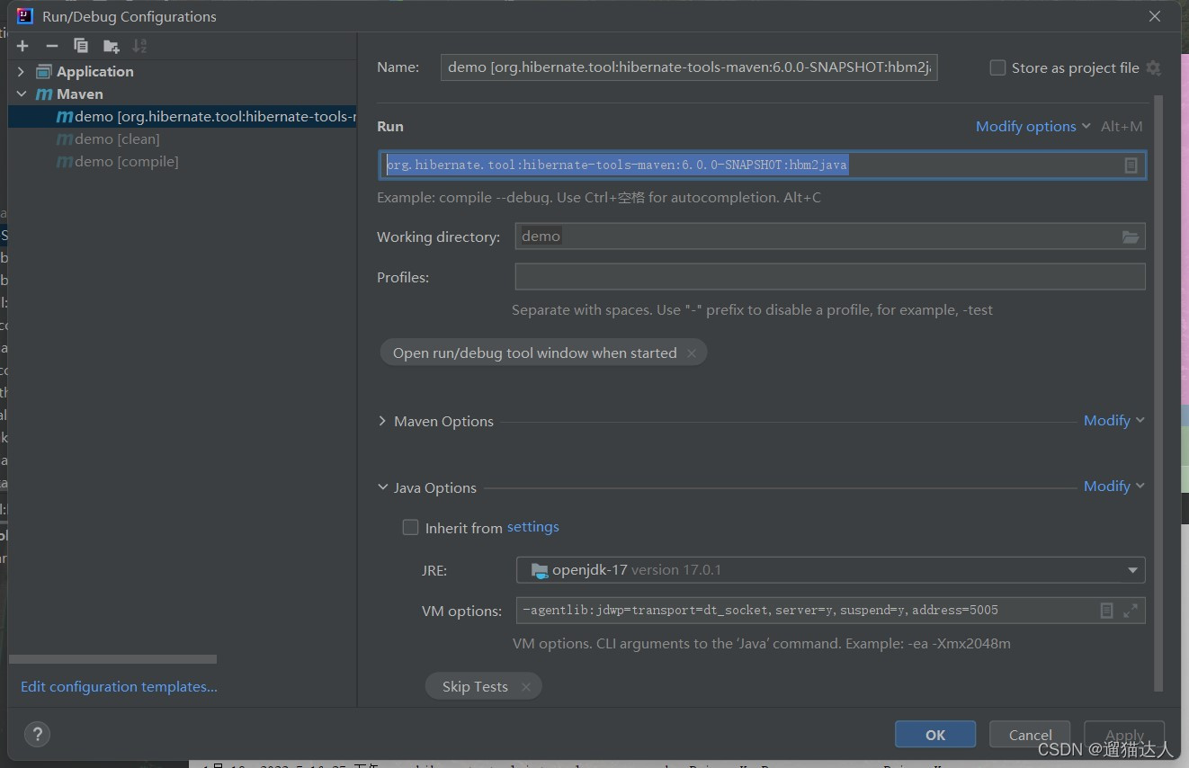The width and height of the screenshot is (1189, 768).
Task: Click the Name input field
Action: [689, 67]
